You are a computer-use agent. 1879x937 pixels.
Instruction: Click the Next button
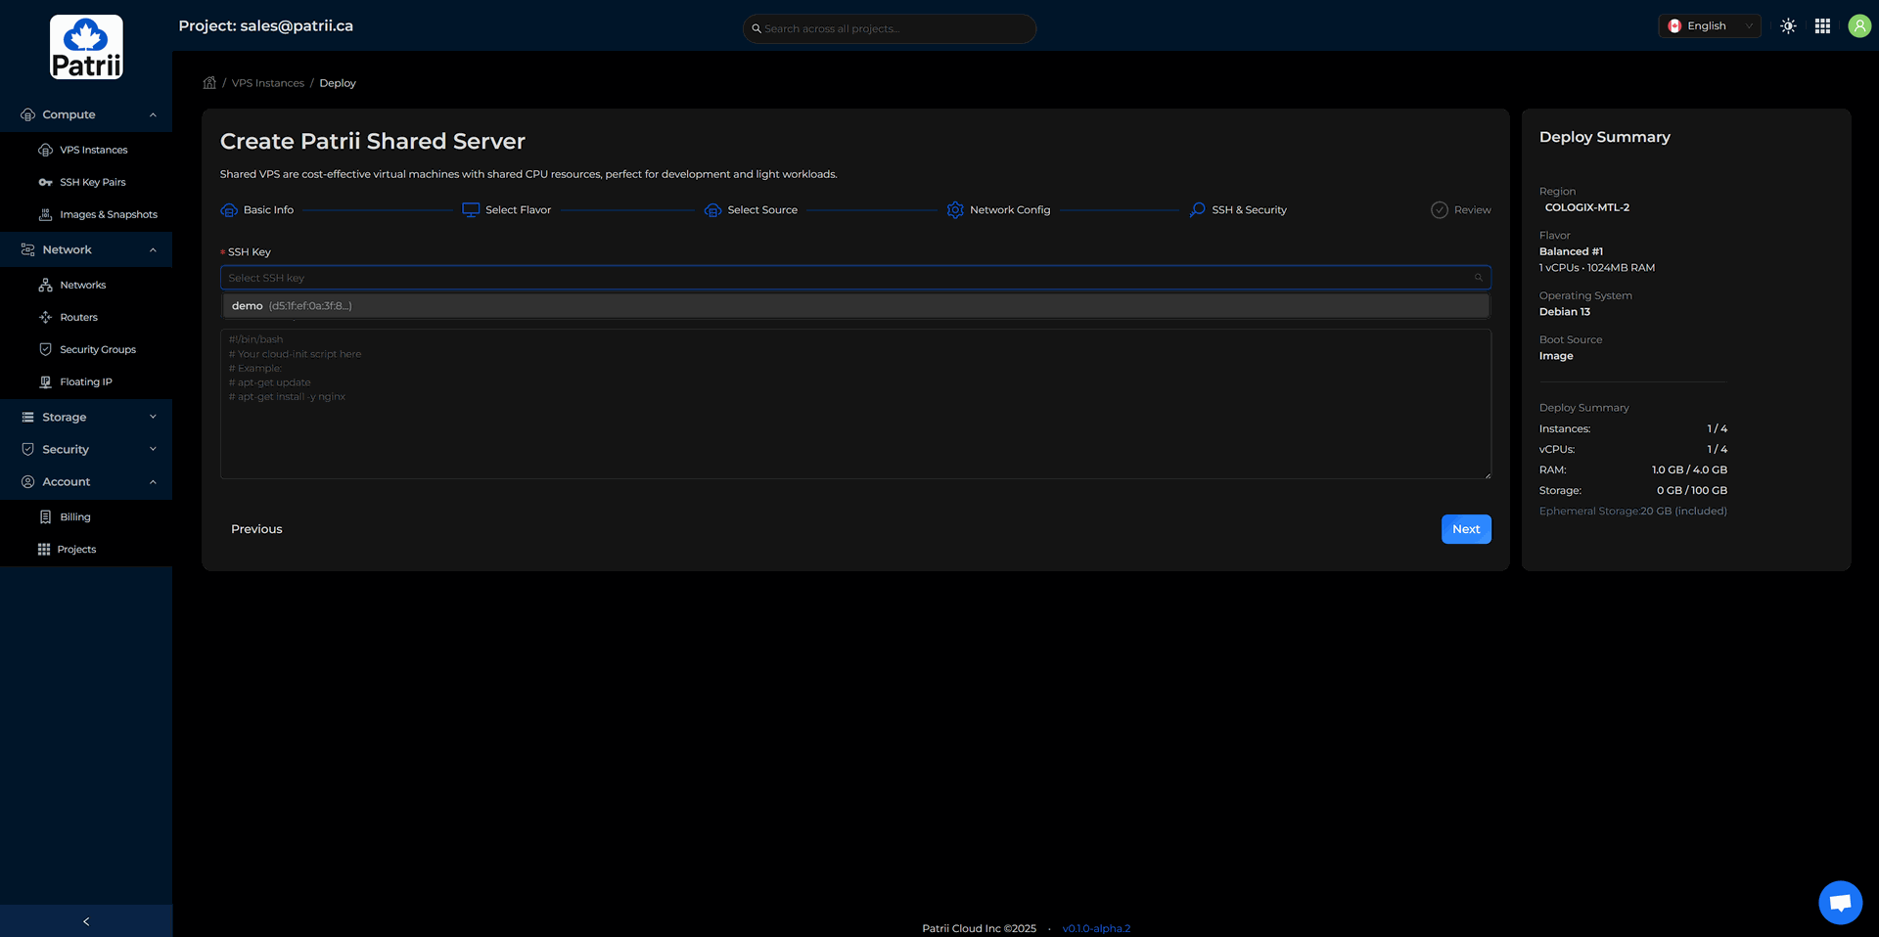pyautogui.click(x=1465, y=529)
